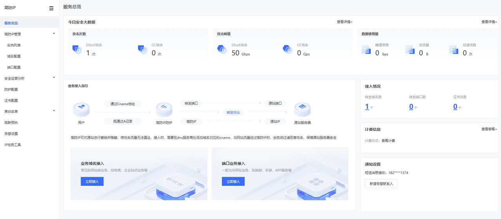Click 查看套餐 link in 计费信息
The height and width of the screenshot is (219, 501).
pyautogui.click(x=489, y=129)
